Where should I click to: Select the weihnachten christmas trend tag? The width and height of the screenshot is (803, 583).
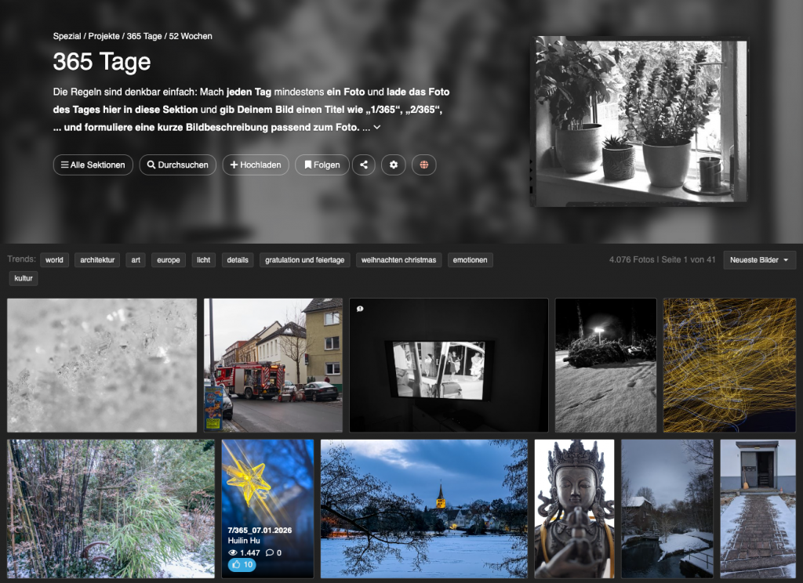pos(400,260)
